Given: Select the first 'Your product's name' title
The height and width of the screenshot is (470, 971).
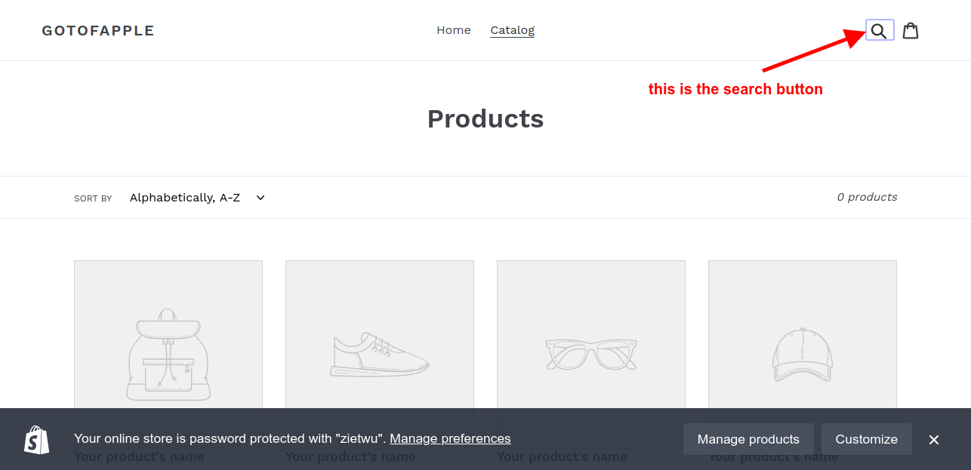Looking at the screenshot, I should (139, 456).
